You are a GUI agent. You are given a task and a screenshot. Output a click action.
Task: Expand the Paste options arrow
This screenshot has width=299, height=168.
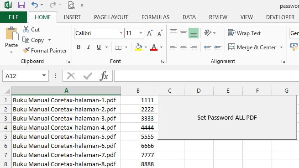coord(11,52)
